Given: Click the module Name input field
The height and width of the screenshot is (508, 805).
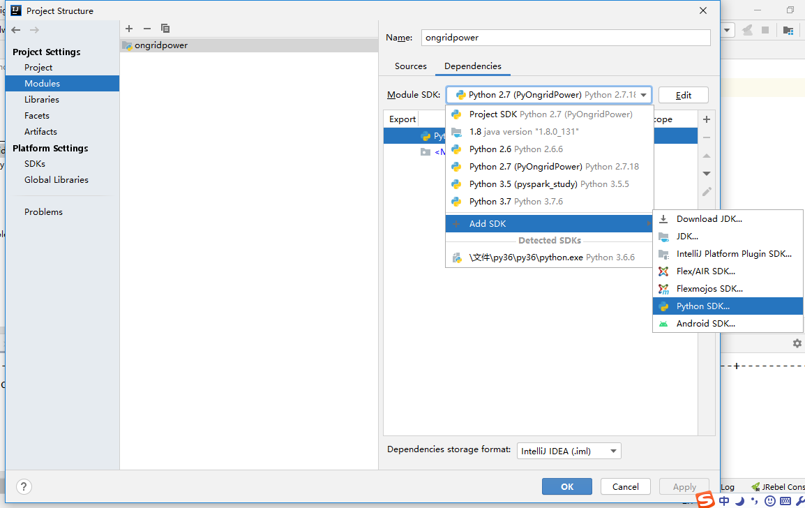Looking at the screenshot, I should [x=566, y=38].
